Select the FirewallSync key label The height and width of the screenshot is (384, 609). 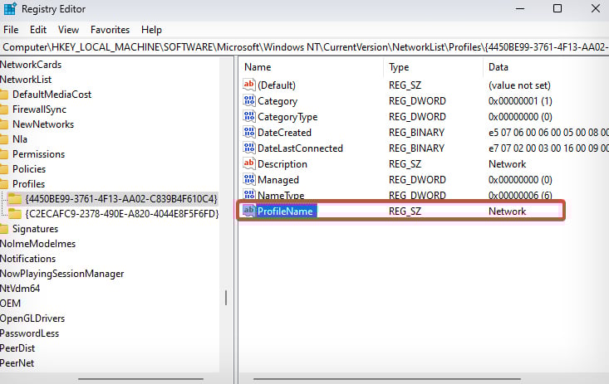pos(39,109)
